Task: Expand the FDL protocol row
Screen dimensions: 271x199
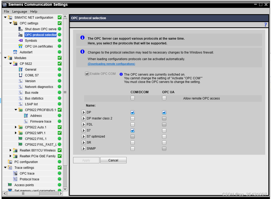Action: click(x=83, y=124)
